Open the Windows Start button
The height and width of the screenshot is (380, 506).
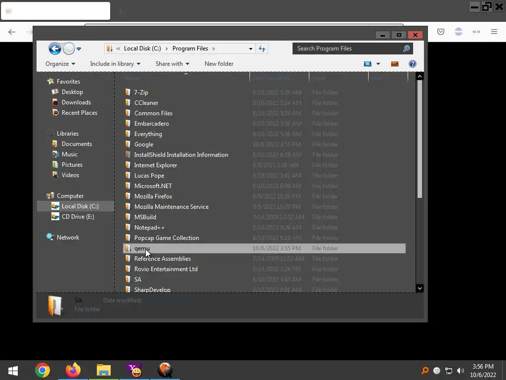[x=13, y=370]
